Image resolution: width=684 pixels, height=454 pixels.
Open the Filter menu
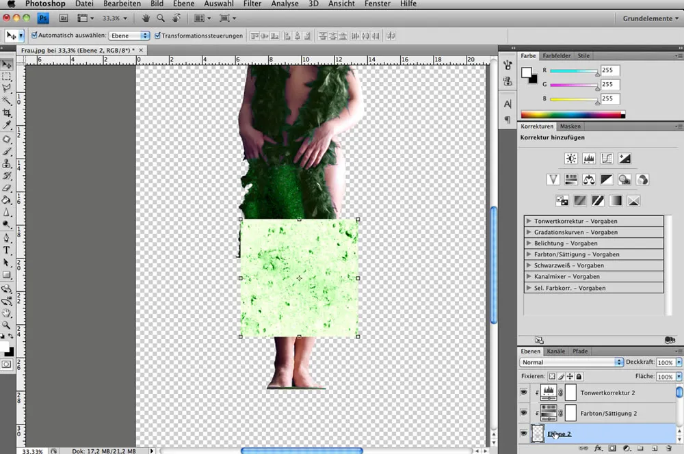tap(252, 3)
